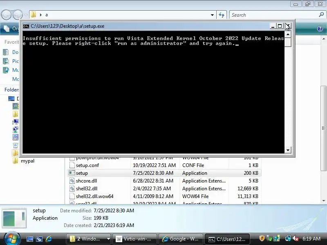The height and width of the screenshot is (245, 327).
Task: Click Date modified value in details pane
Action: coord(114,210)
